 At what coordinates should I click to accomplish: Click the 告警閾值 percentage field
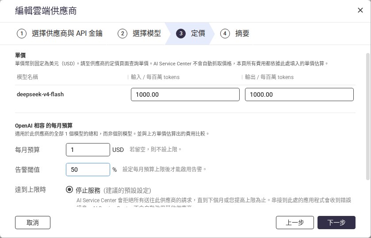point(88,170)
